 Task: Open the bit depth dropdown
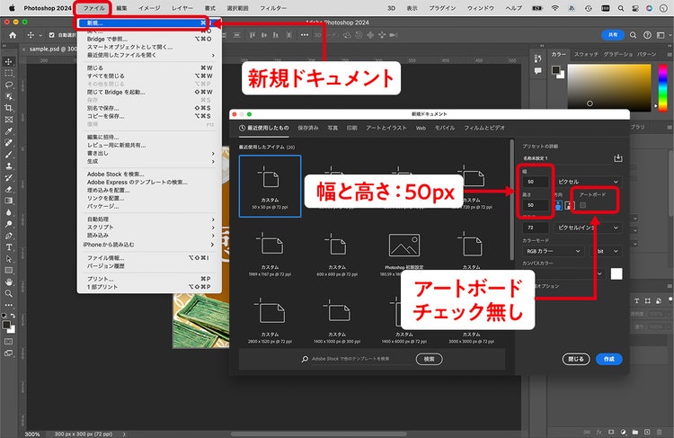tap(607, 251)
